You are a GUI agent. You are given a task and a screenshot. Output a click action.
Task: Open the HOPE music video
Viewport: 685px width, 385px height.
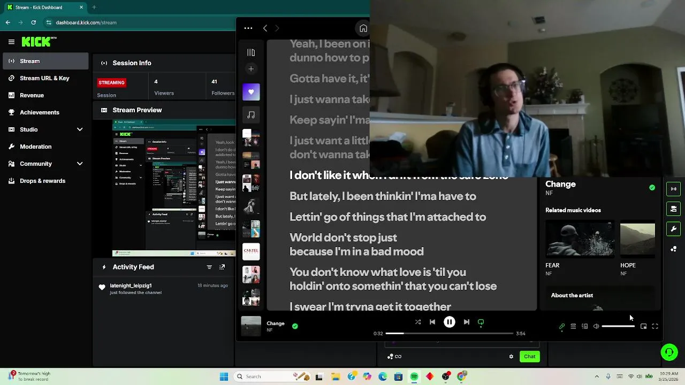[x=637, y=240]
